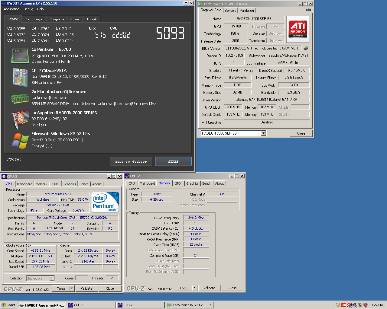The height and width of the screenshot is (309, 387).
Task: Click the ATI wrench tool tray icon
Action: (349, 305)
